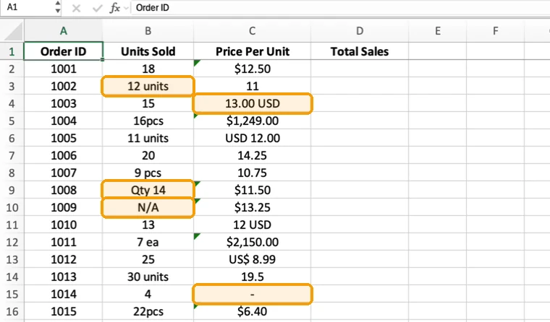Select cell containing $6.40
The image size is (550, 322).
(x=252, y=311)
